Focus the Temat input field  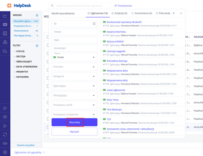point(75,32)
